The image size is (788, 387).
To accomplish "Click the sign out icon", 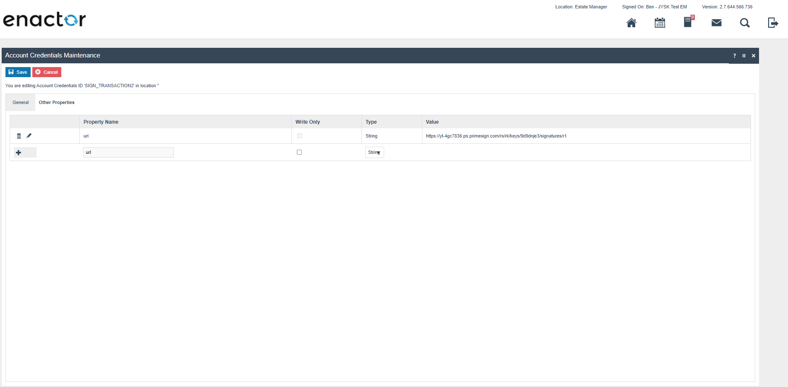I will click(772, 23).
